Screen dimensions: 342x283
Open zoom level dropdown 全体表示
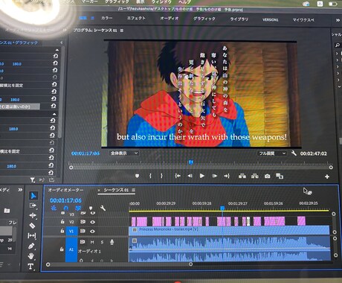click(x=123, y=153)
